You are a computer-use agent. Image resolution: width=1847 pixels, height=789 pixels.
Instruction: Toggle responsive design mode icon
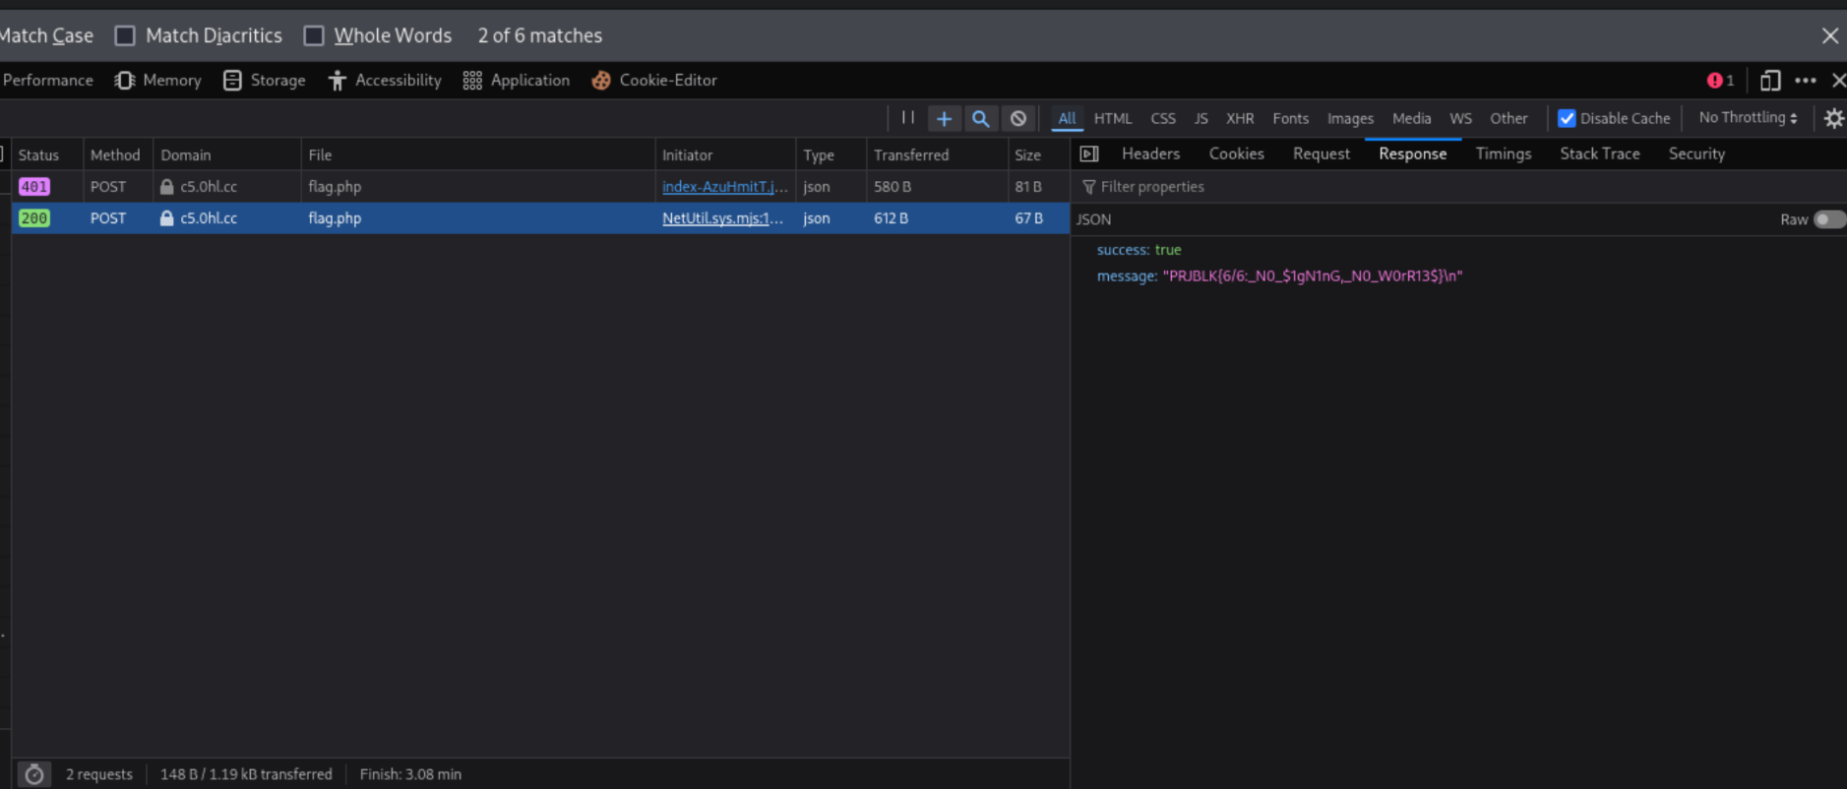(1769, 81)
